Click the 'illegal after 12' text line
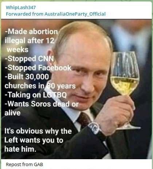 click(30, 41)
